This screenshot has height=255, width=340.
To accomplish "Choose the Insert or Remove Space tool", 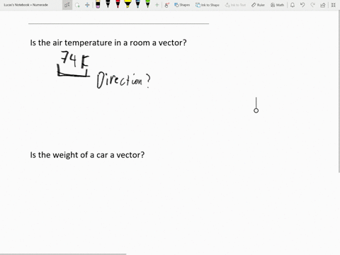I will [x=87, y=5].
